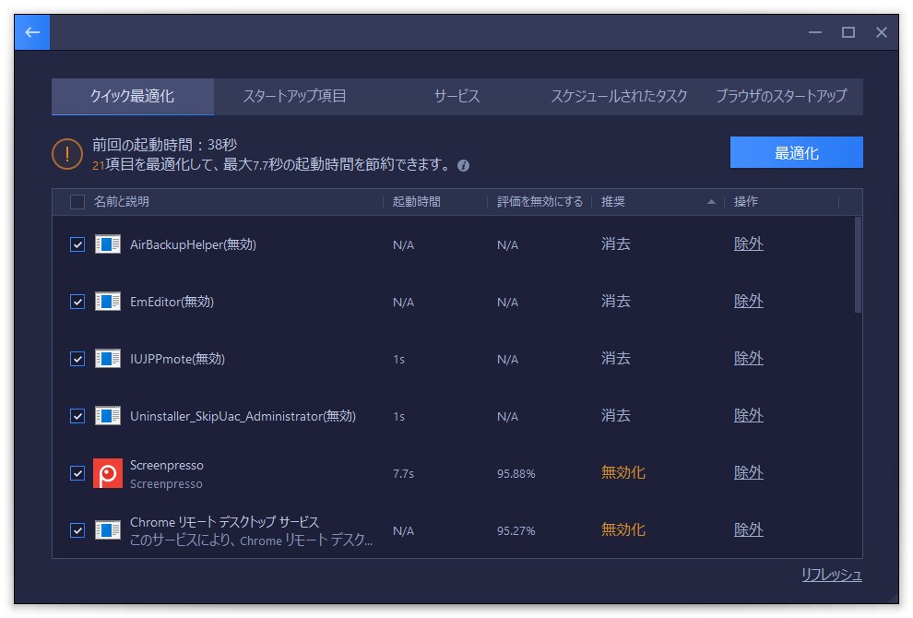Click the Uninstaller_SkipUac_Administrator(無効) name text
The width and height of the screenshot is (913, 618).
pyautogui.click(x=243, y=416)
